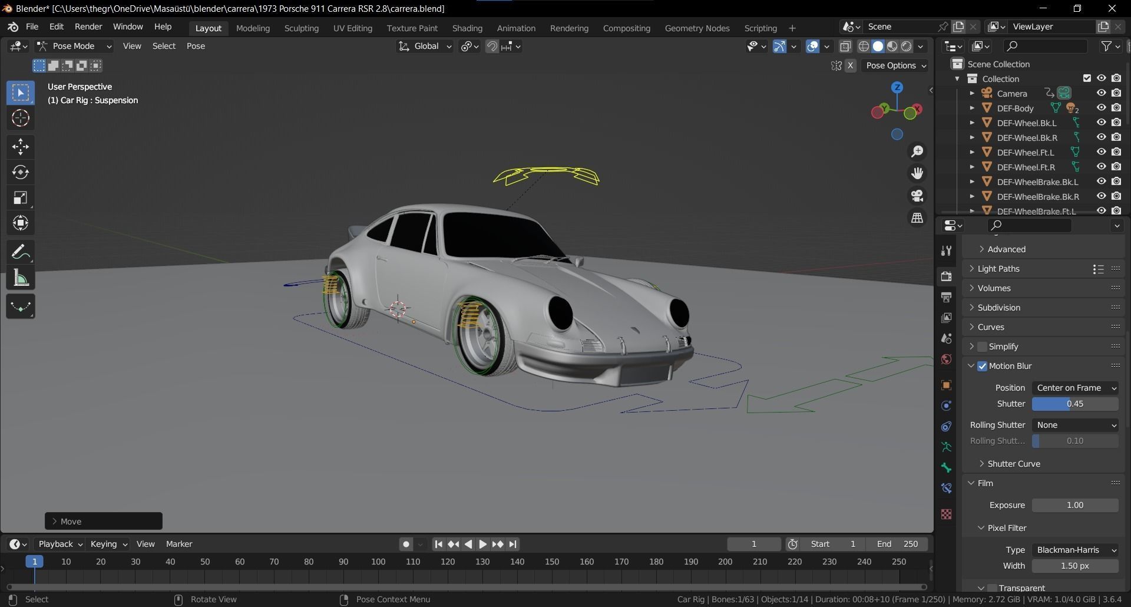Open Pose Options dropdown
1131x607 pixels.
click(895, 65)
